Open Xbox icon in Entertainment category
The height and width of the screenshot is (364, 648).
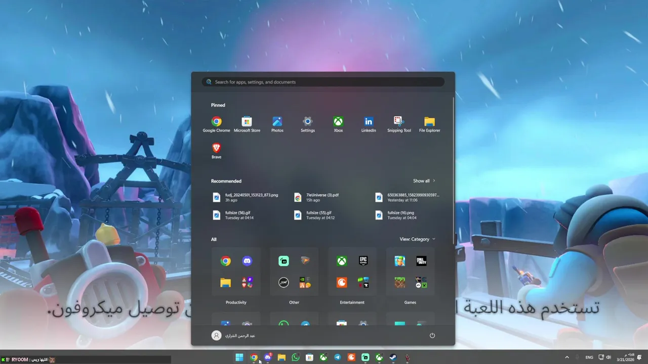[342, 261]
